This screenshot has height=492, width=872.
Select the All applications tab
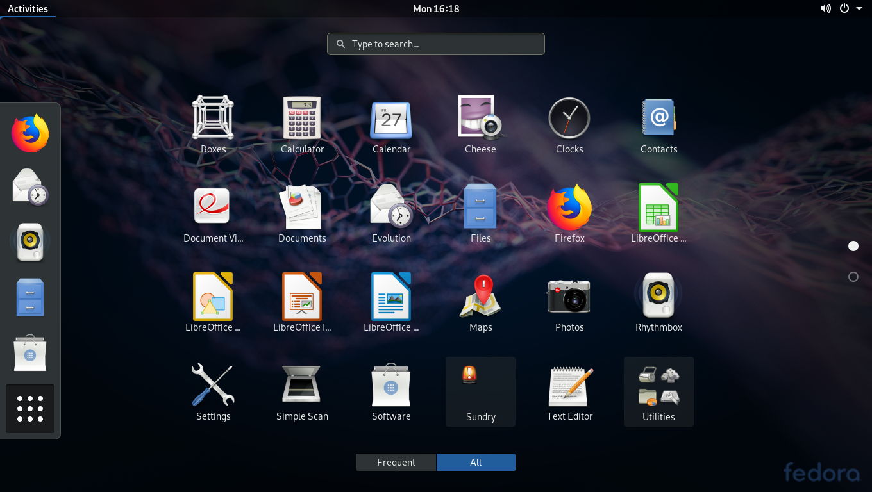click(x=476, y=462)
